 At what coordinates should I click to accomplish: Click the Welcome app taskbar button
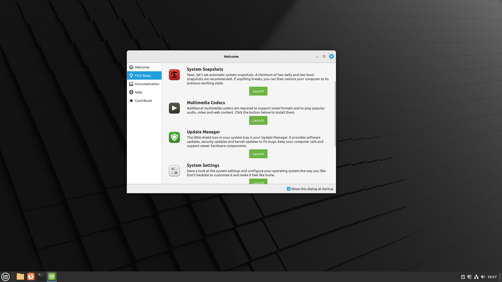pos(52,277)
